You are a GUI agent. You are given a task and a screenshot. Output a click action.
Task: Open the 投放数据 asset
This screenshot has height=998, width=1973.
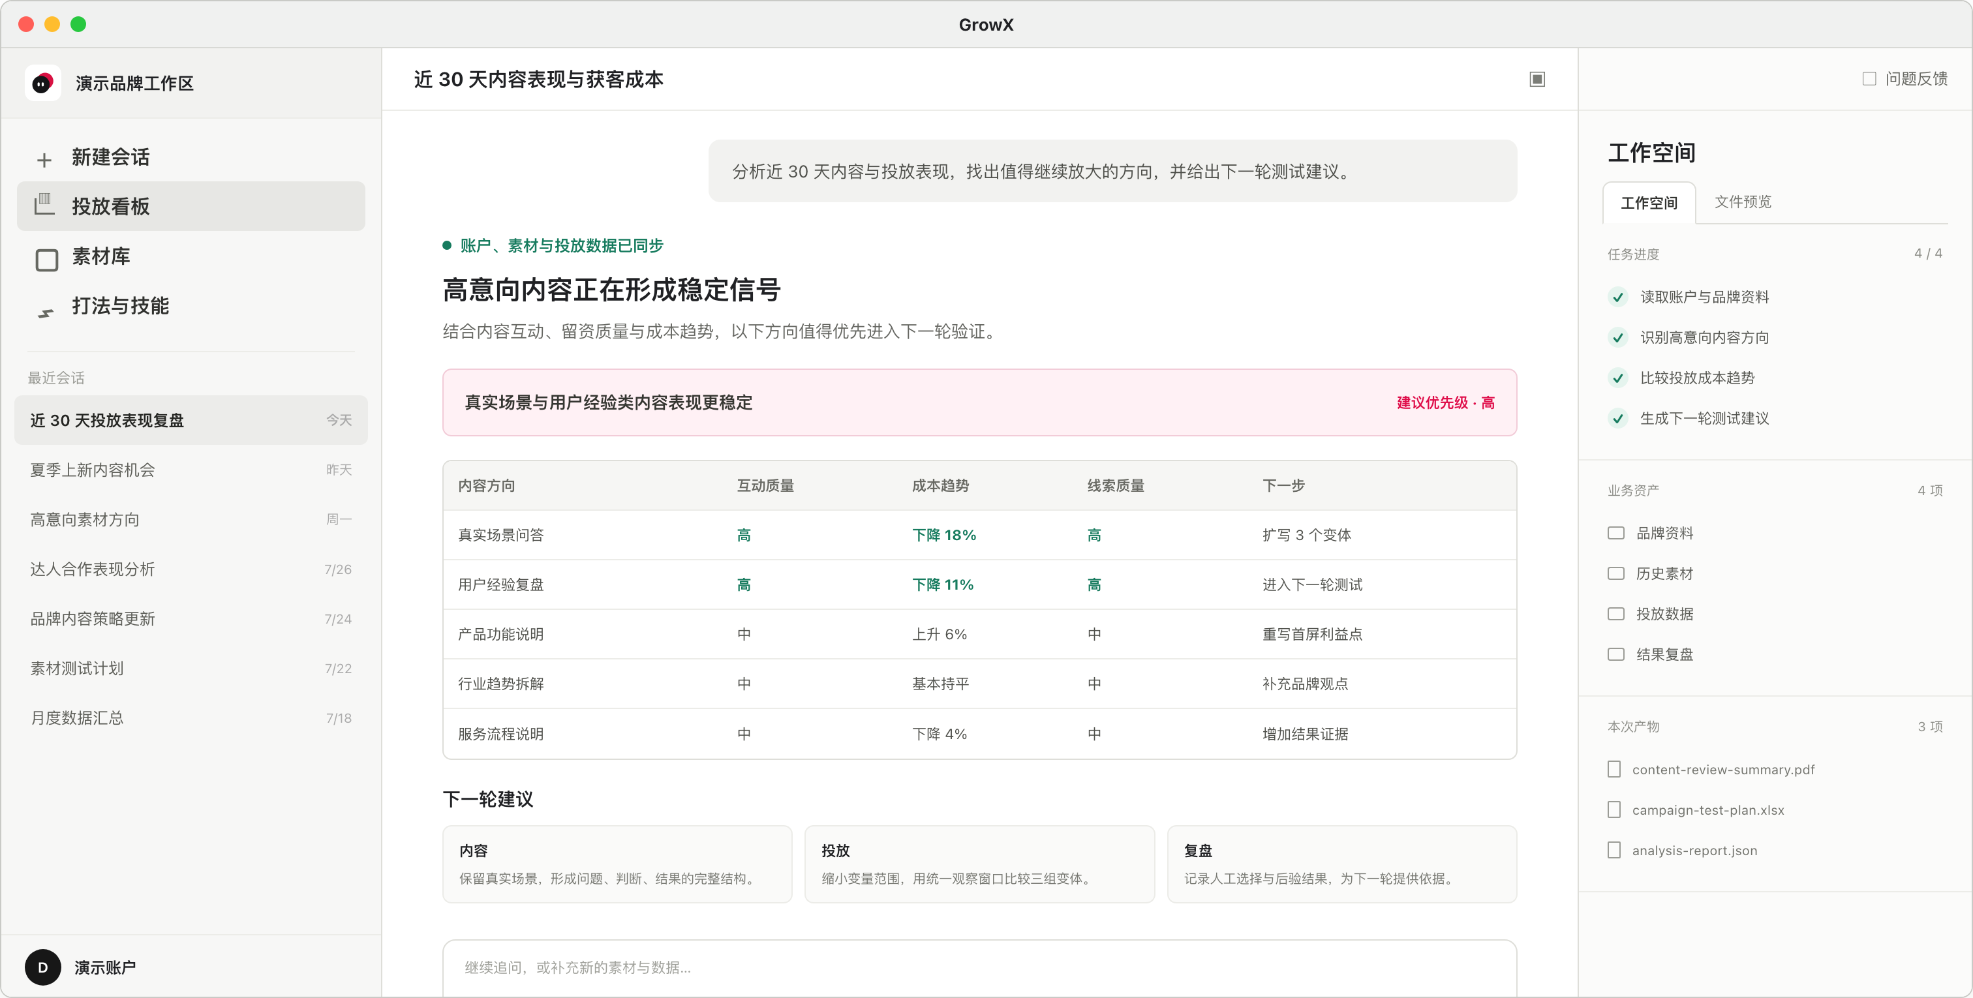(1664, 614)
